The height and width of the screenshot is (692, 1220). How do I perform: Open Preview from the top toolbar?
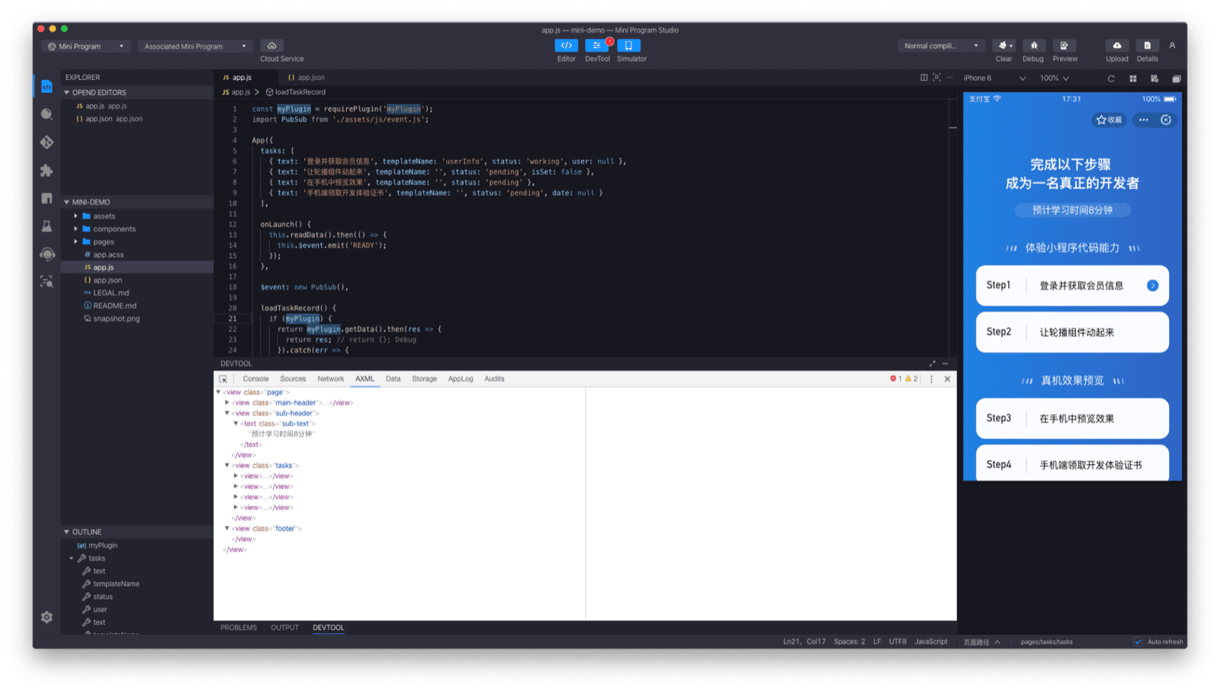point(1064,47)
